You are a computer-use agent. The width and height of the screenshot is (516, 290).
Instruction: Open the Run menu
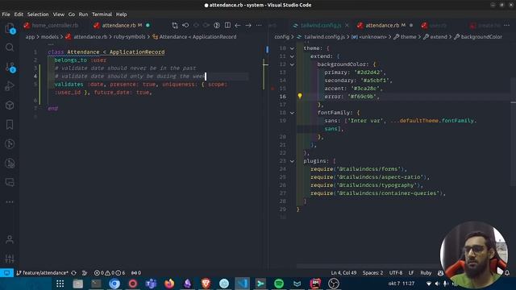[83, 14]
